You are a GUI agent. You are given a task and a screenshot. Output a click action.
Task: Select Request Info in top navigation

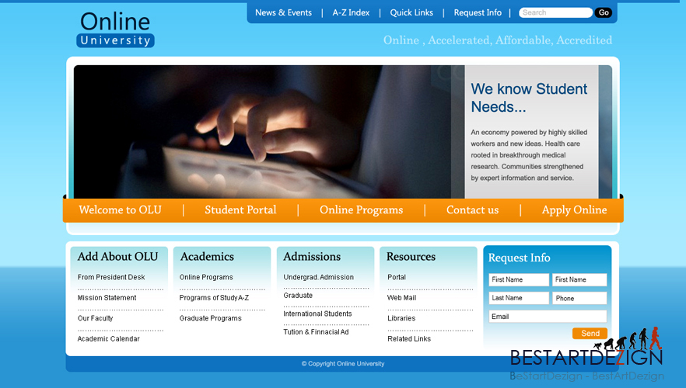[478, 12]
